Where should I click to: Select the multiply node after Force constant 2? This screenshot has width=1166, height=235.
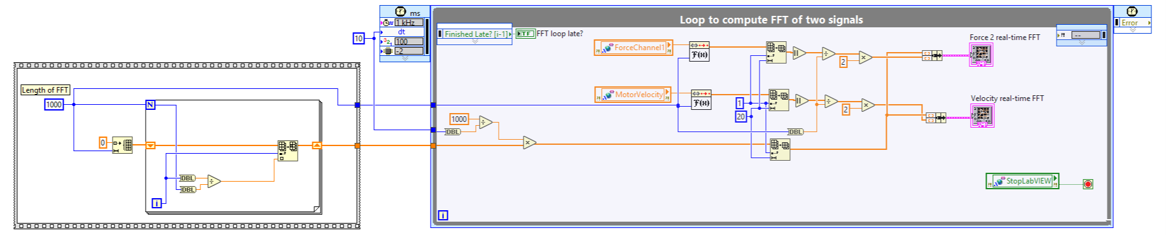click(865, 58)
